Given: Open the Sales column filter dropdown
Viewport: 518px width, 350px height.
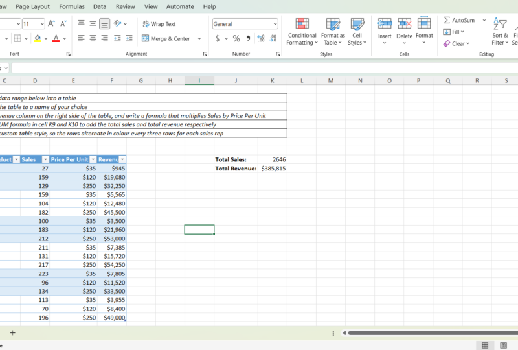Looking at the screenshot, I should 45,159.
